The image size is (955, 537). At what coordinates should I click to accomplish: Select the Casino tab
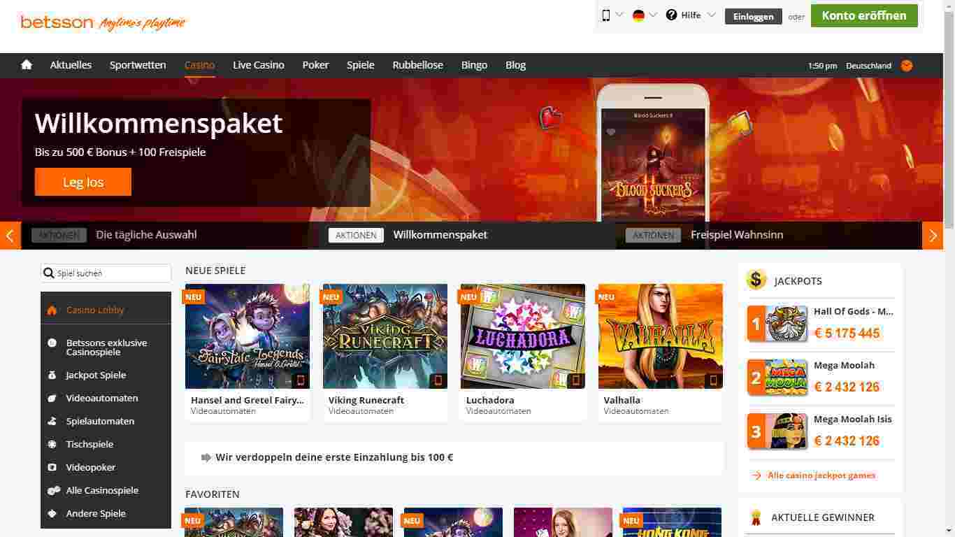click(x=200, y=65)
